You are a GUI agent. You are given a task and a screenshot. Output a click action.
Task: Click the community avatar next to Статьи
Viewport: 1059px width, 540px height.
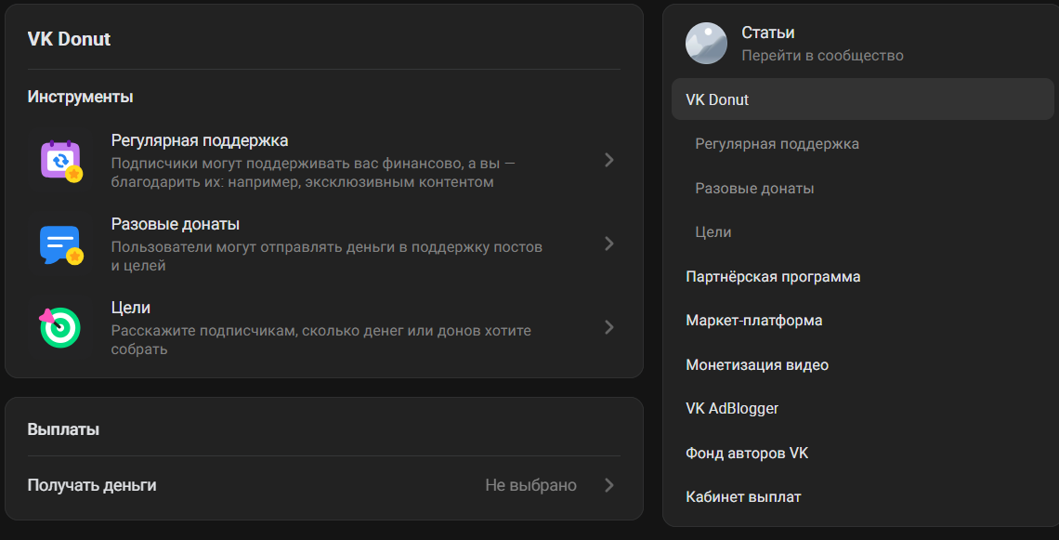[x=706, y=43]
